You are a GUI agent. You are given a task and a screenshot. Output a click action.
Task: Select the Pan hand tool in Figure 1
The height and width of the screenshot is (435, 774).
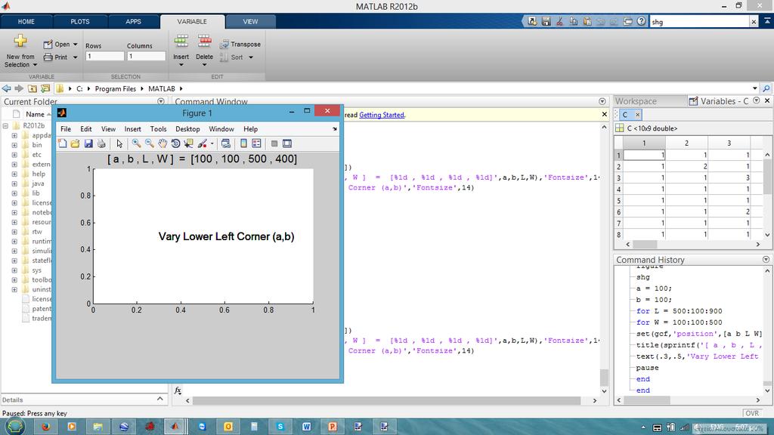[163, 143]
